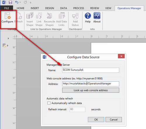Image resolution: width=146 pixels, height=129 pixels.
Task: Open the undo history dropdown arrow
Action: pos(20,2)
